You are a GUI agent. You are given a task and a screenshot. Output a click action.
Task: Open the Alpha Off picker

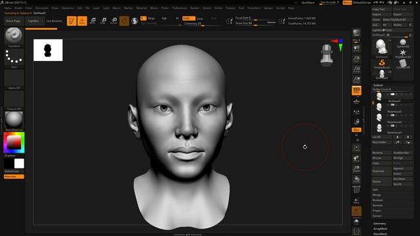click(14, 79)
